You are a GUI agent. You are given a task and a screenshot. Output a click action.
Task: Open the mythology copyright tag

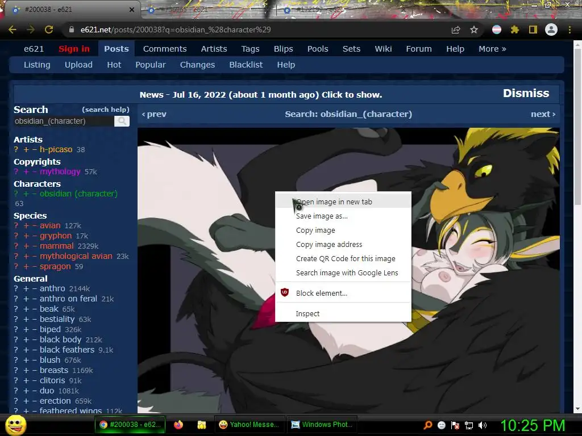[x=60, y=171]
